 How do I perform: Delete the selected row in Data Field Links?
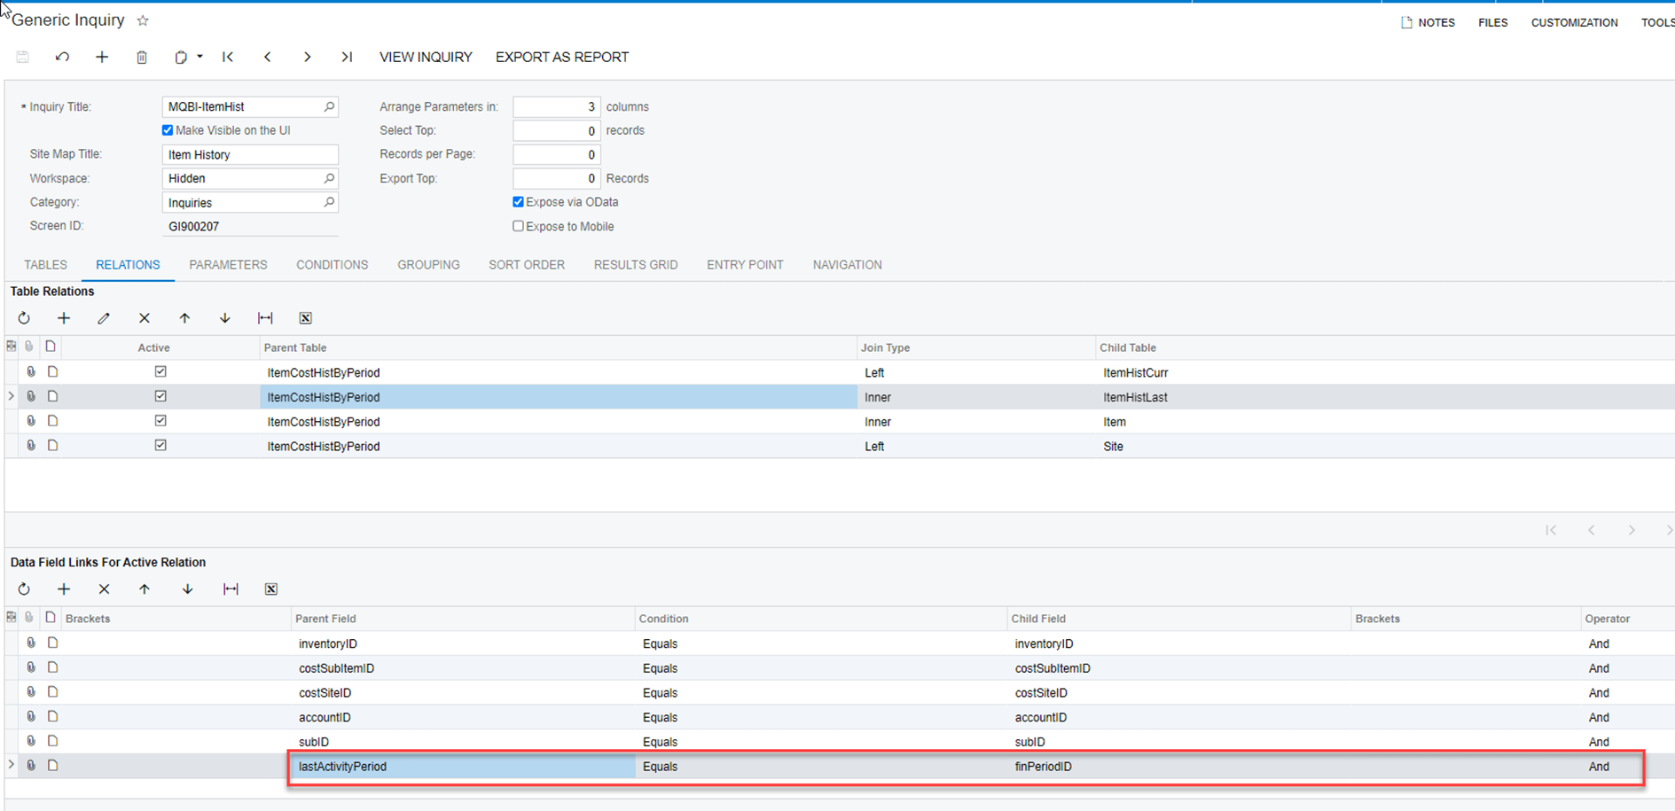104,589
